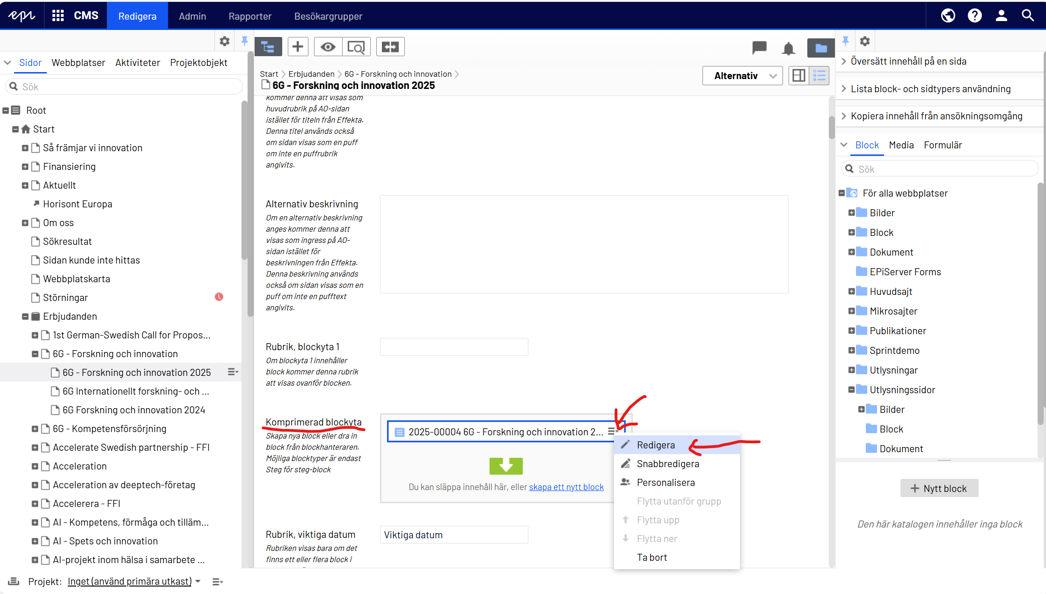1046x594 pixels.
Task: Open the compare versions tool
Action: pos(390,47)
